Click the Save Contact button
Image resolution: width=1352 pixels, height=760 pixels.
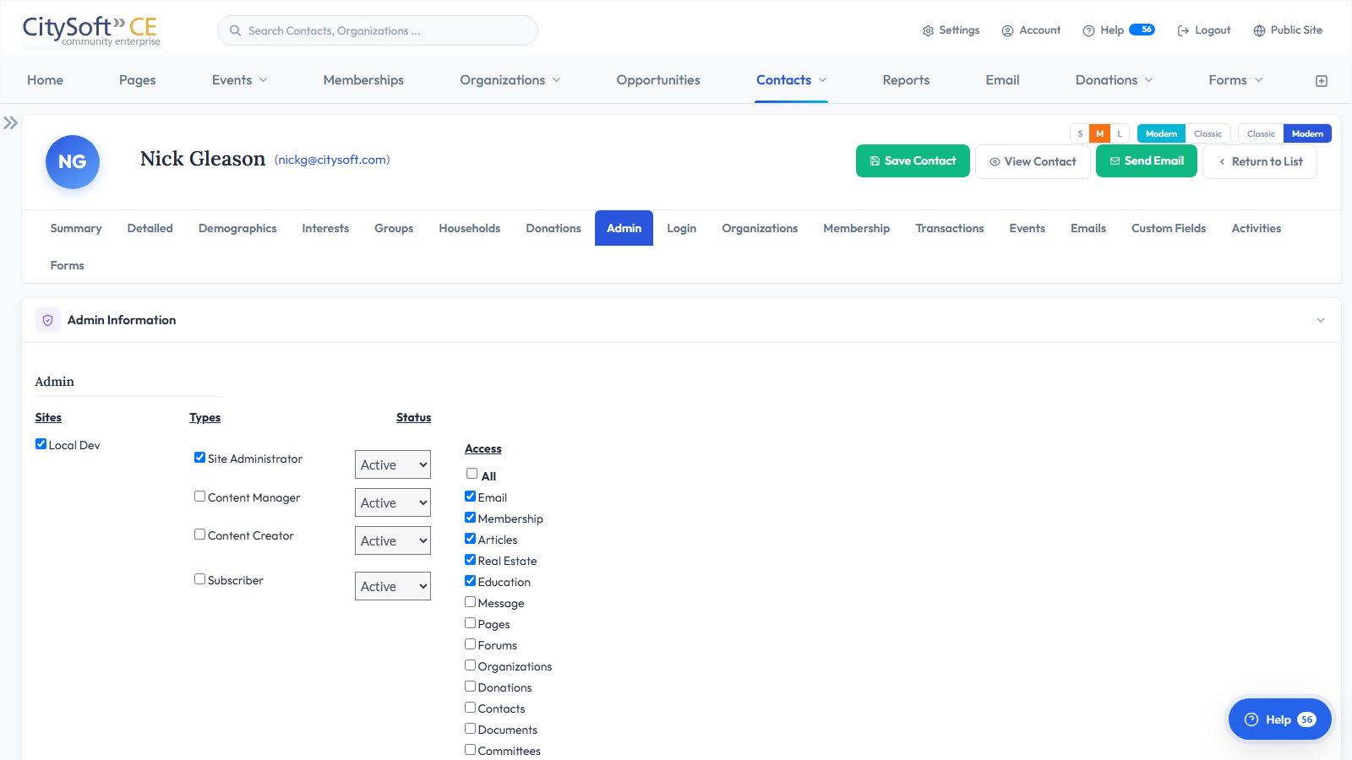pos(913,160)
